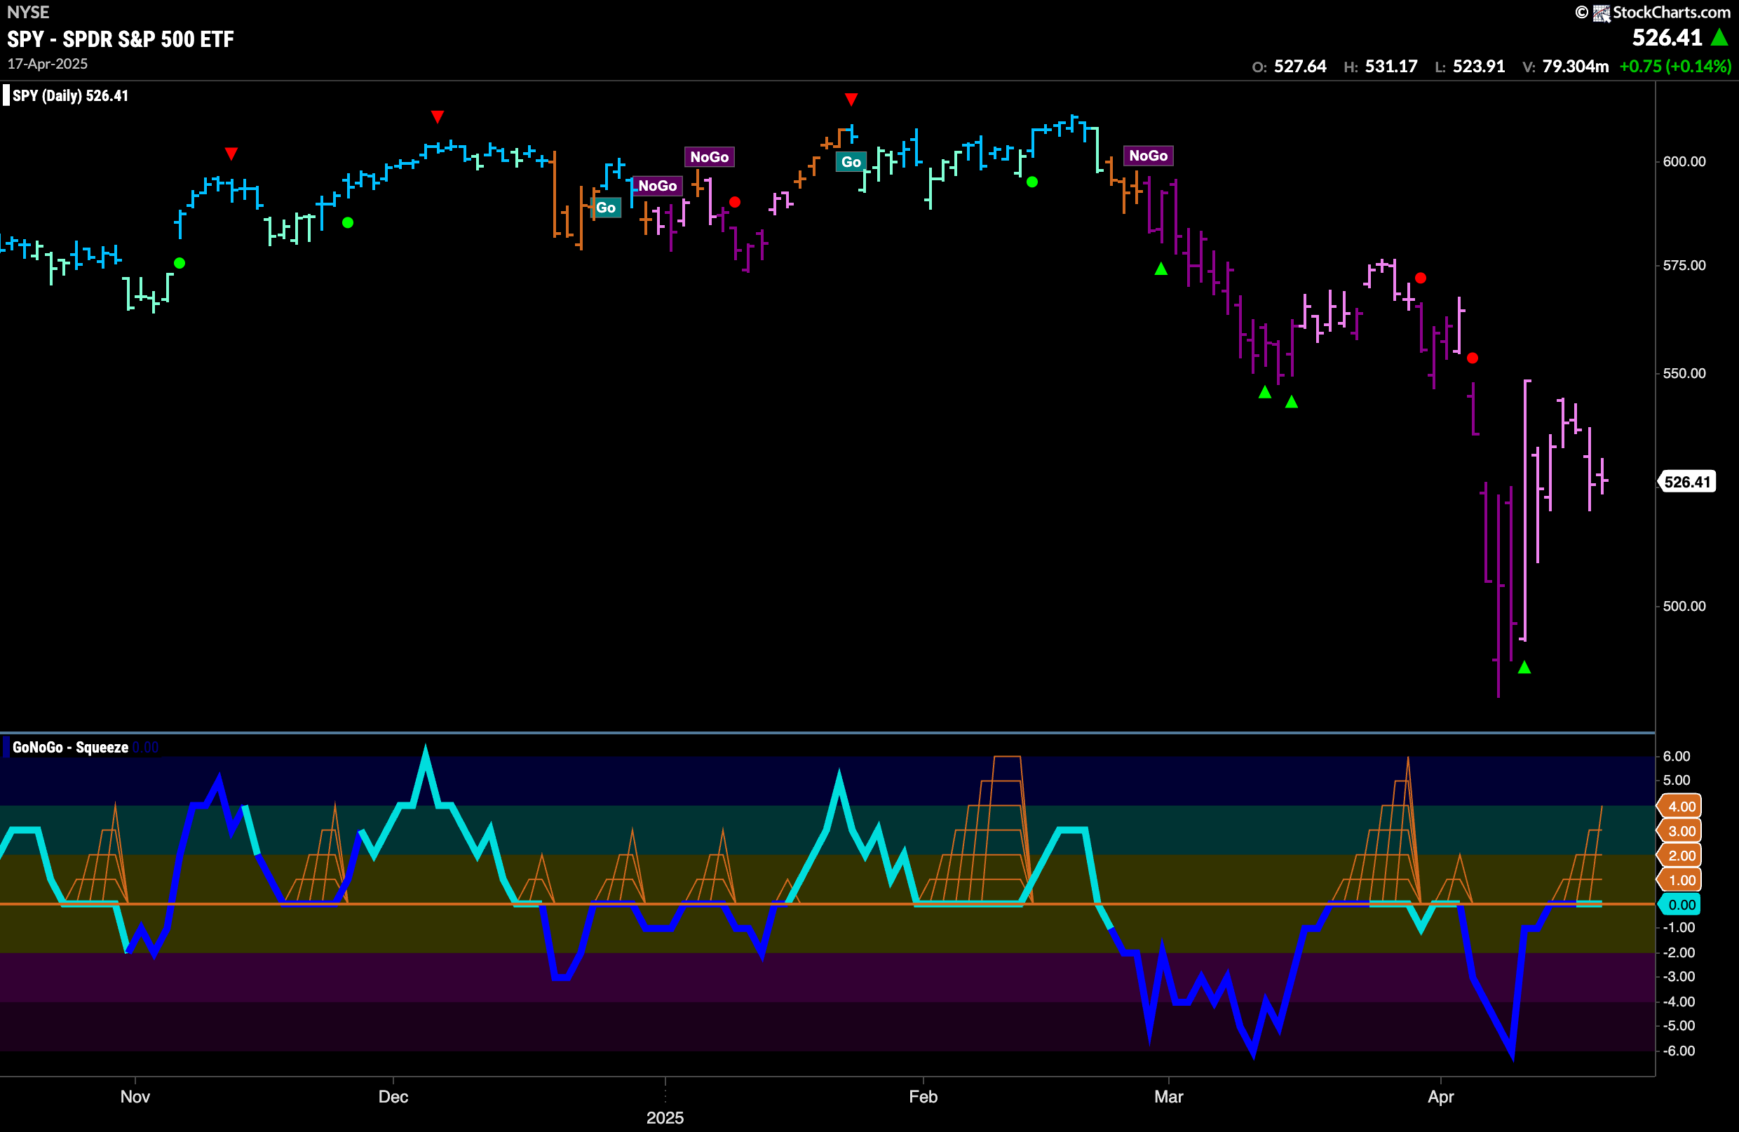The image size is (1739, 1132).
Task: Click the late February NoGo label
Action: point(1148,156)
